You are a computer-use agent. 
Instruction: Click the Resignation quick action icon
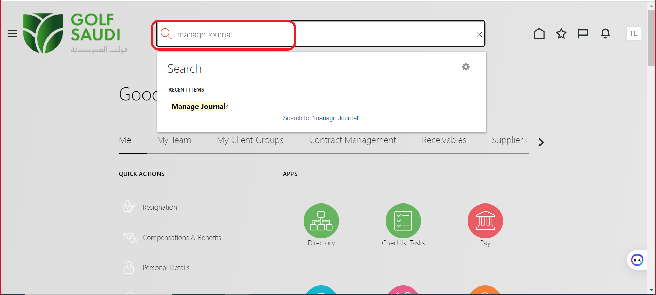(129, 207)
